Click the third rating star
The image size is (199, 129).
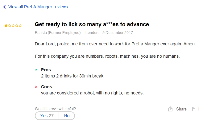13,26
